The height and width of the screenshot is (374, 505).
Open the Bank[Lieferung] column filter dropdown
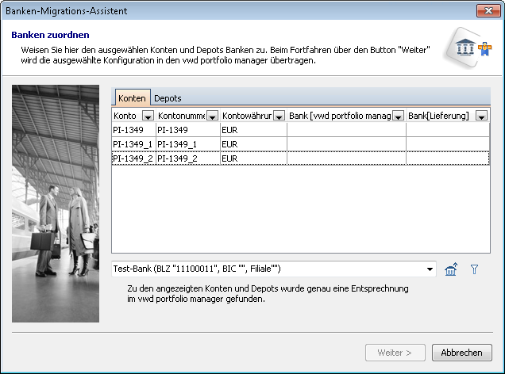coord(480,116)
